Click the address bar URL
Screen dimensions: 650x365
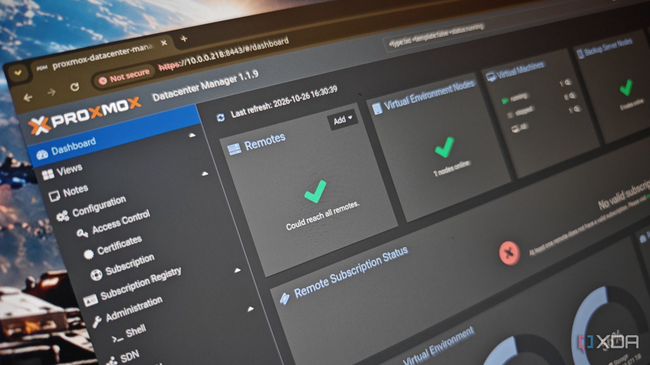pyautogui.click(x=223, y=54)
